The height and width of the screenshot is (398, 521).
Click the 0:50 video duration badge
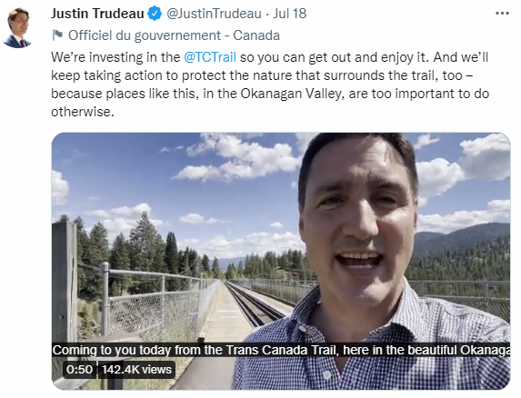[79, 369]
